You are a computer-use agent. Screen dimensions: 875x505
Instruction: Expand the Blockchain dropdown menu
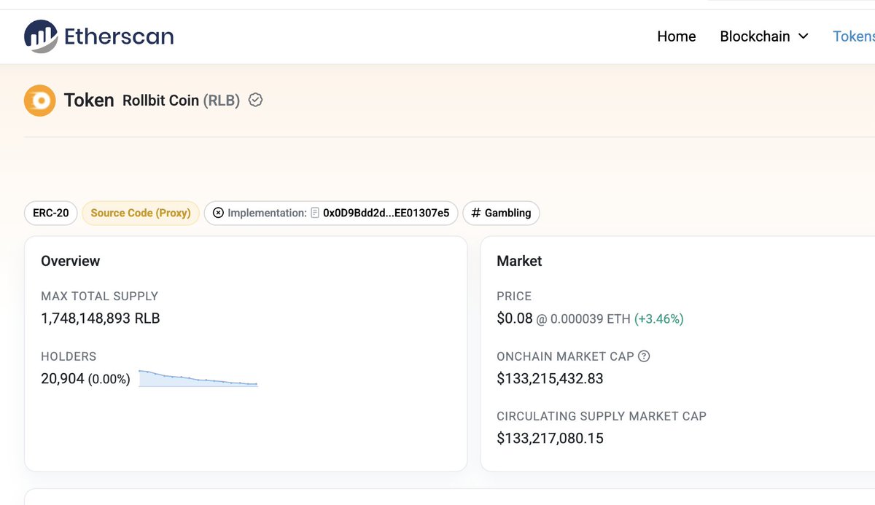coord(764,36)
